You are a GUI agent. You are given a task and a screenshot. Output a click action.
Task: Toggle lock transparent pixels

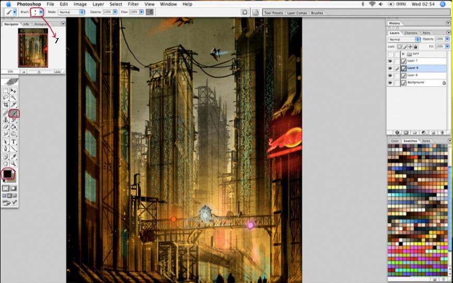pyautogui.click(x=399, y=46)
